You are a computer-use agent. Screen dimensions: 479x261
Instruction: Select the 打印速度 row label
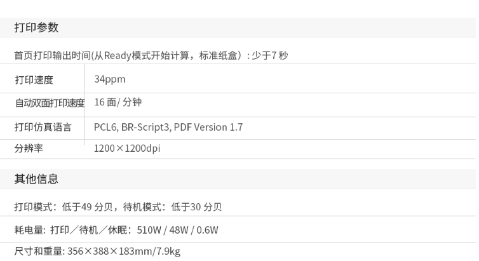coord(34,80)
